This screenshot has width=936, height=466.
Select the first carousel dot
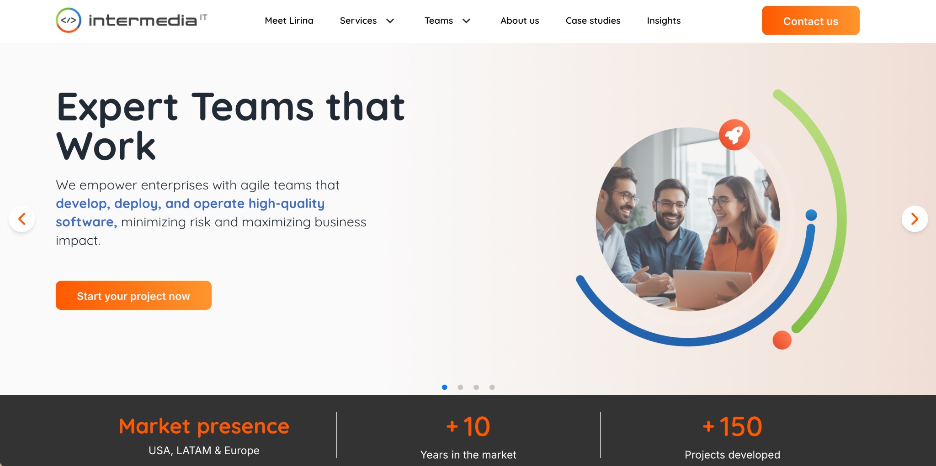[x=445, y=387]
